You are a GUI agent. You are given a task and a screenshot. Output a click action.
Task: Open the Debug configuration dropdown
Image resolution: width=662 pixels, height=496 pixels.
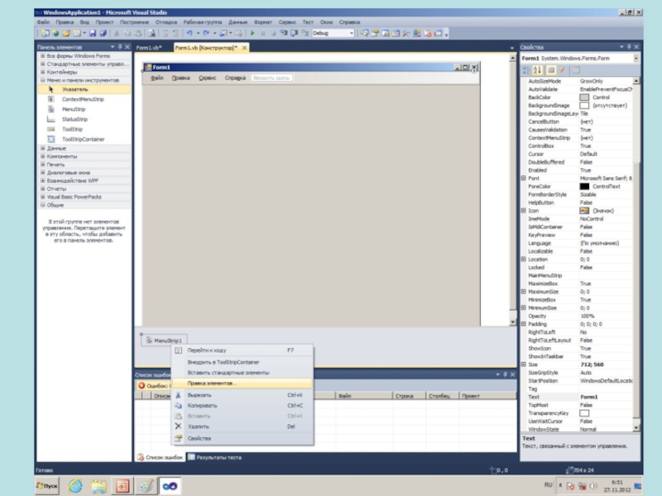pyautogui.click(x=351, y=33)
